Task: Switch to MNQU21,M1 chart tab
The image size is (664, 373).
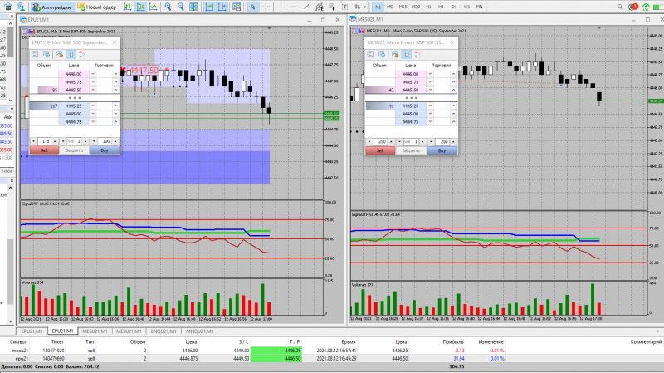Action: point(199,331)
